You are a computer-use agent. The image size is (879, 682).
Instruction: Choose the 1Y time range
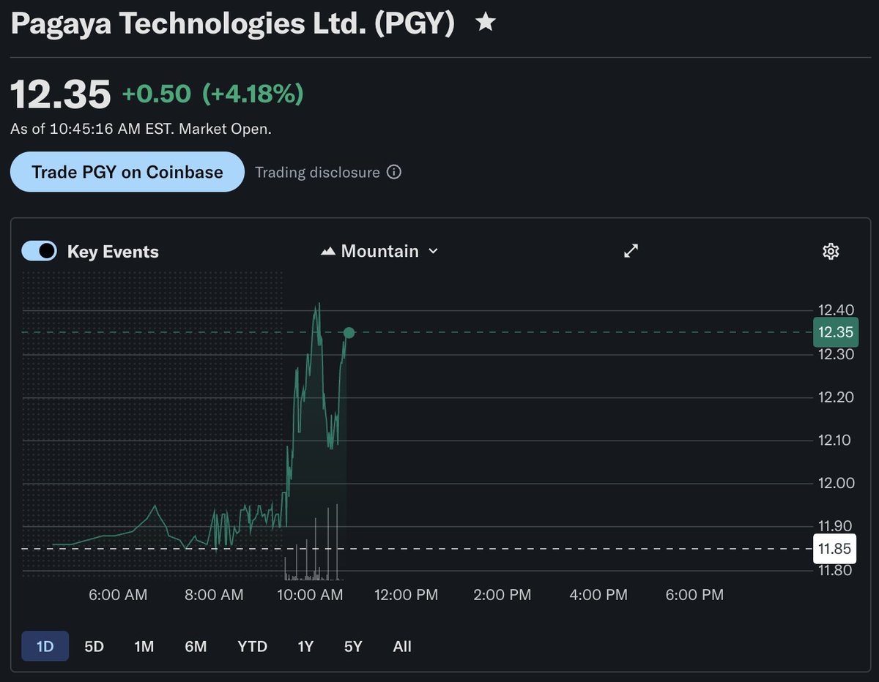305,646
